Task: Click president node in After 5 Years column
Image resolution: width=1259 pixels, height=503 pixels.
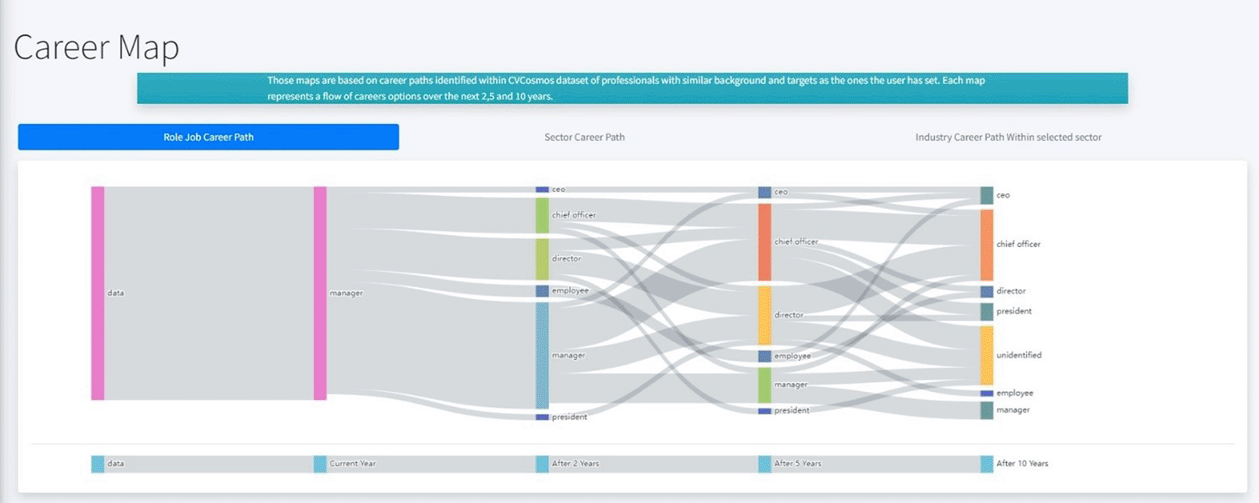Action: [x=764, y=411]
